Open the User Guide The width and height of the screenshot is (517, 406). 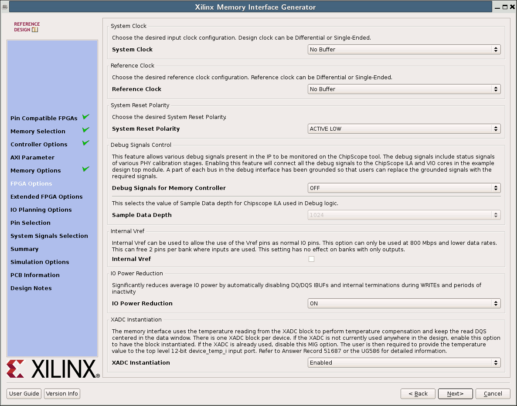pos(24,393)
